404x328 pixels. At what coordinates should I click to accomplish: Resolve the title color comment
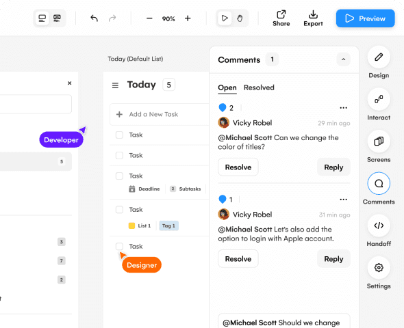[238, 167]
